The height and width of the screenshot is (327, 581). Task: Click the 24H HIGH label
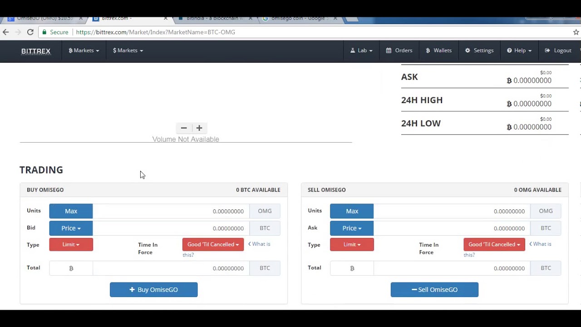click(x=422, y=100)
